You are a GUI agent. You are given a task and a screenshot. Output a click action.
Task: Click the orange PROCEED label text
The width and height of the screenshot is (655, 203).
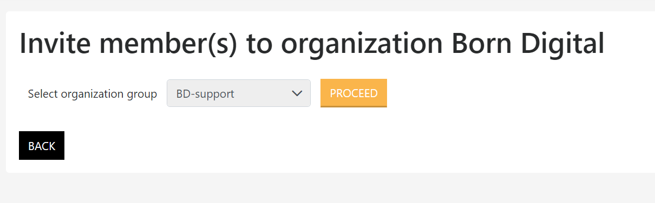click(353, 93)
